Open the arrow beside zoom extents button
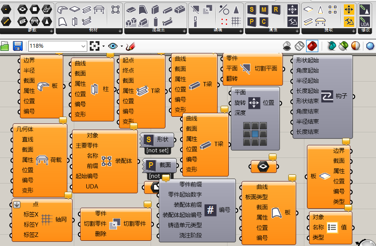This screenshot has height=246, width=376. 103,46
